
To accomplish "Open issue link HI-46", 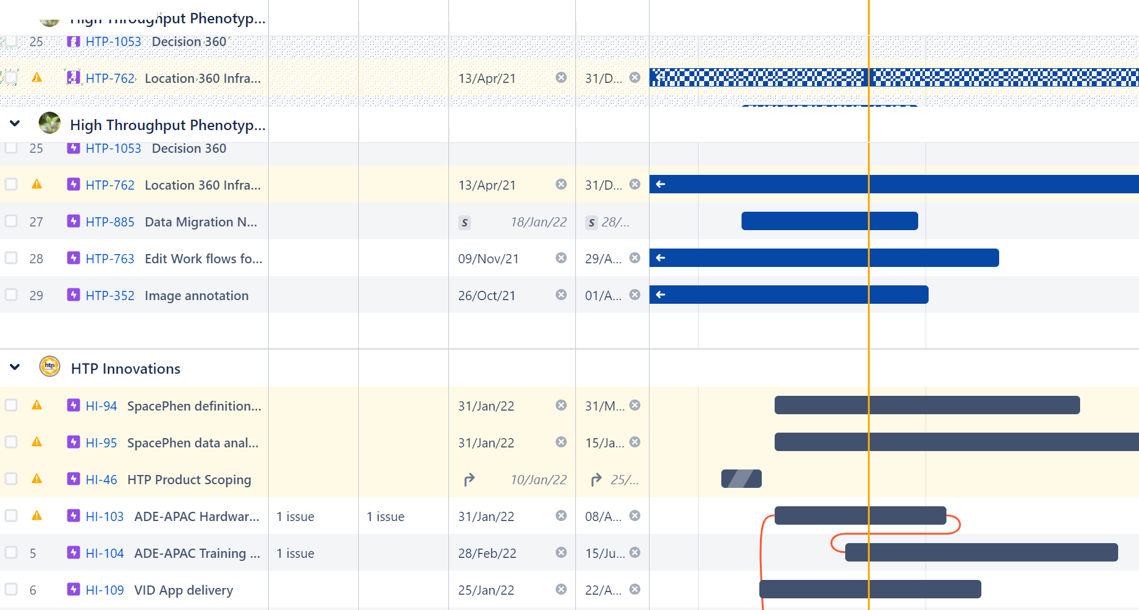I will click(101, 480).
